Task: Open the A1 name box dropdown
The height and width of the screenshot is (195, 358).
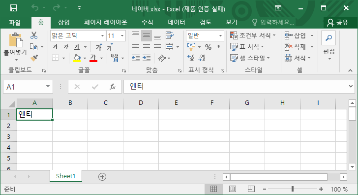Action: [48, 86]
